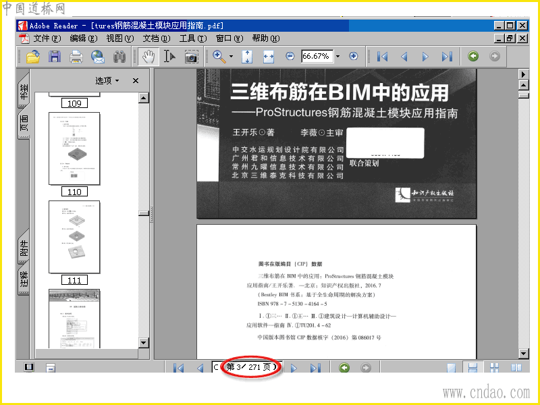Go to next page in top toolbar

pos(425,57)
